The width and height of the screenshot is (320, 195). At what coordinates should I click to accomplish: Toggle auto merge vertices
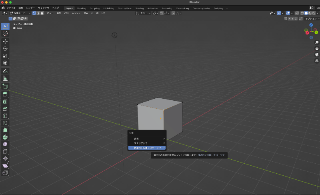pyautogui.click(x=301, y=18)
